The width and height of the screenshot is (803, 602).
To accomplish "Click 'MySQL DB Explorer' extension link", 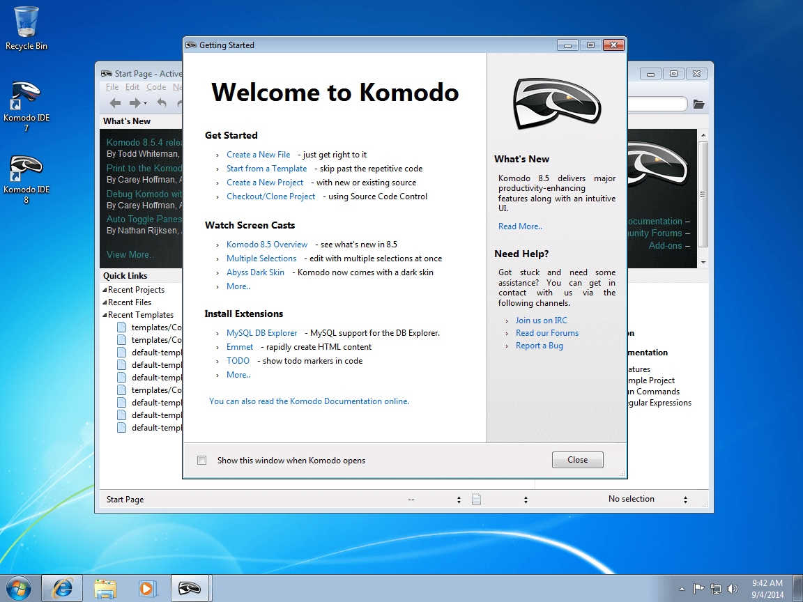I will [261, 333].
